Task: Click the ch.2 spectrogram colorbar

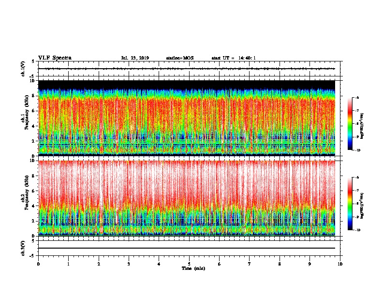Action: click(x=350, y=204)
